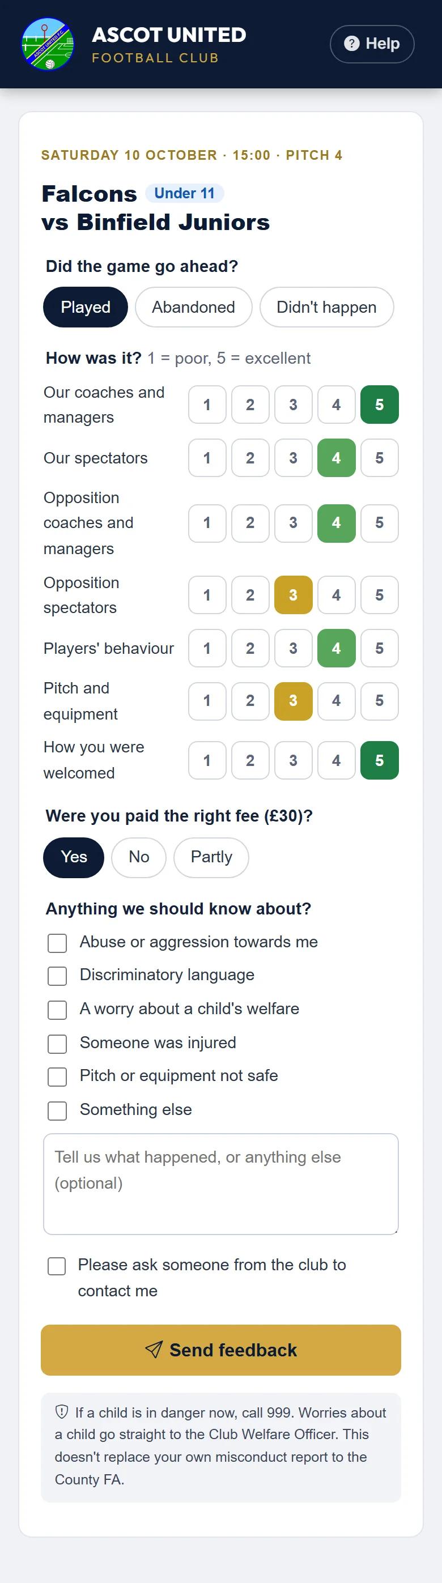Image resolution: width=442 pixels, height=1583 pixels.
Task: Tick Someone was injured checkbox
Action: (57, 1044)
